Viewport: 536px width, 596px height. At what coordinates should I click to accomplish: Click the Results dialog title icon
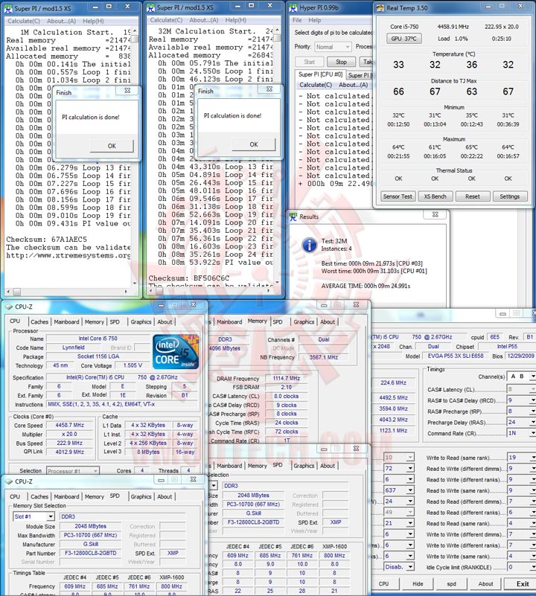point(293,217)
